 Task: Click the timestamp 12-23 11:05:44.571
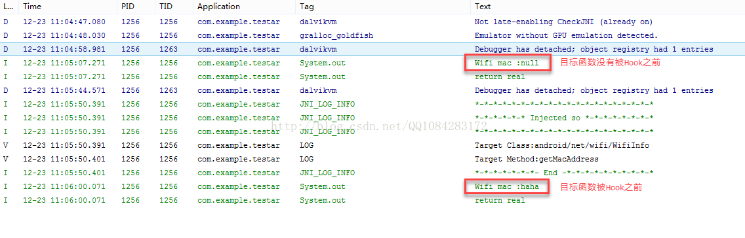pyautogui.click(x=64, y=90)
